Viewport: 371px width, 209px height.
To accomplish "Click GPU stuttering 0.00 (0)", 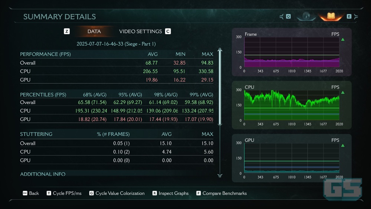I will click(x=121, y=160).
